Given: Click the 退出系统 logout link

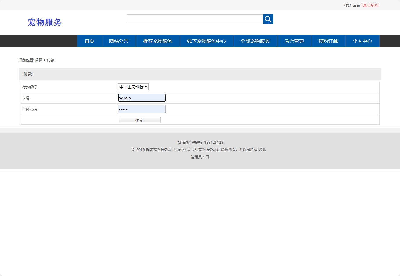Looking at the screenshot, I should click(369, 5).
